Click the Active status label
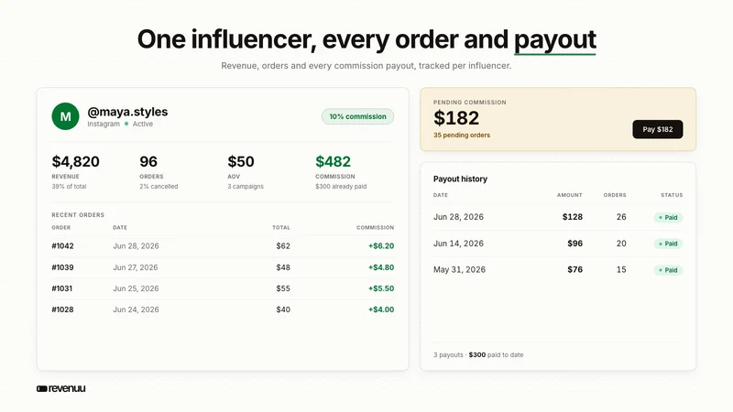The width and height of the screenshot is (733, 412). pyautogui.click(x=143, y=124)
